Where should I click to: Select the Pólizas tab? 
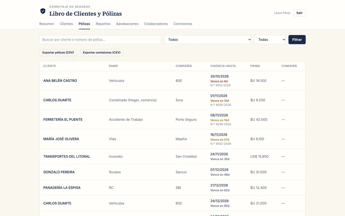click(84, 24)
